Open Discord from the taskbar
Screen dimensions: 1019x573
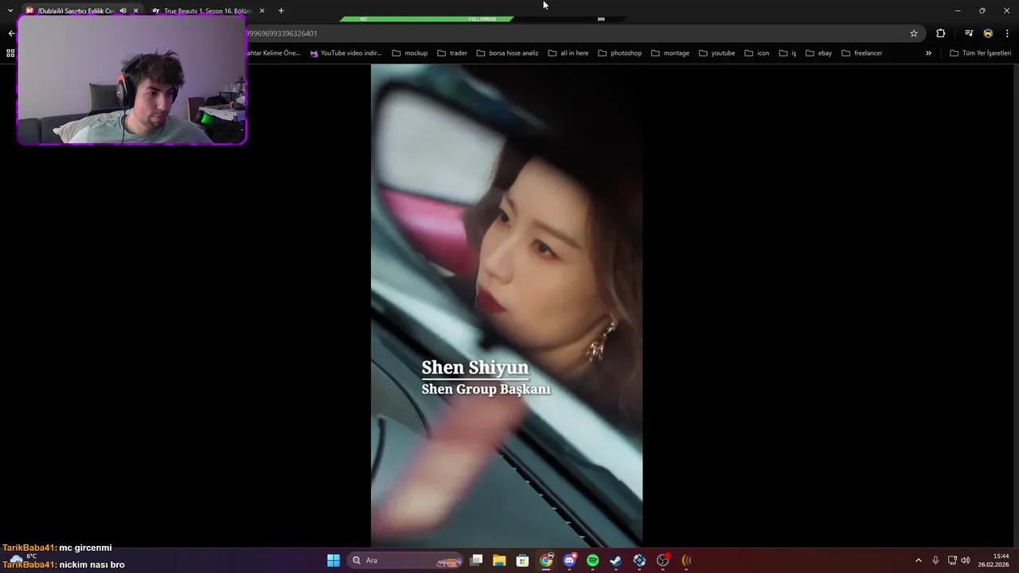pyautogui.click(x=569, y=560)
